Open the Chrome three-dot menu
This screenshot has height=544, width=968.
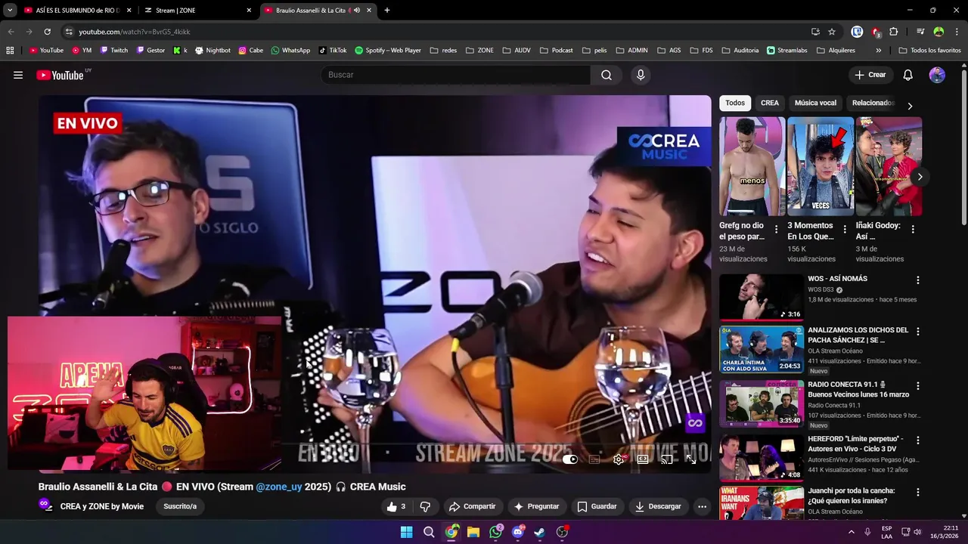[x=957, y=32]
